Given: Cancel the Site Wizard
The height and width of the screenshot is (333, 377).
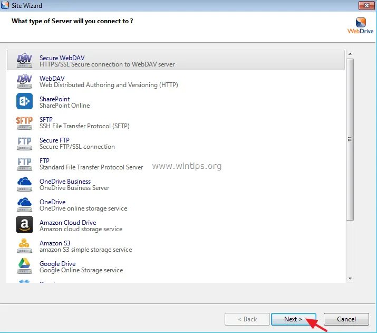Looking at the screenshot, I should tap(346, 319).
